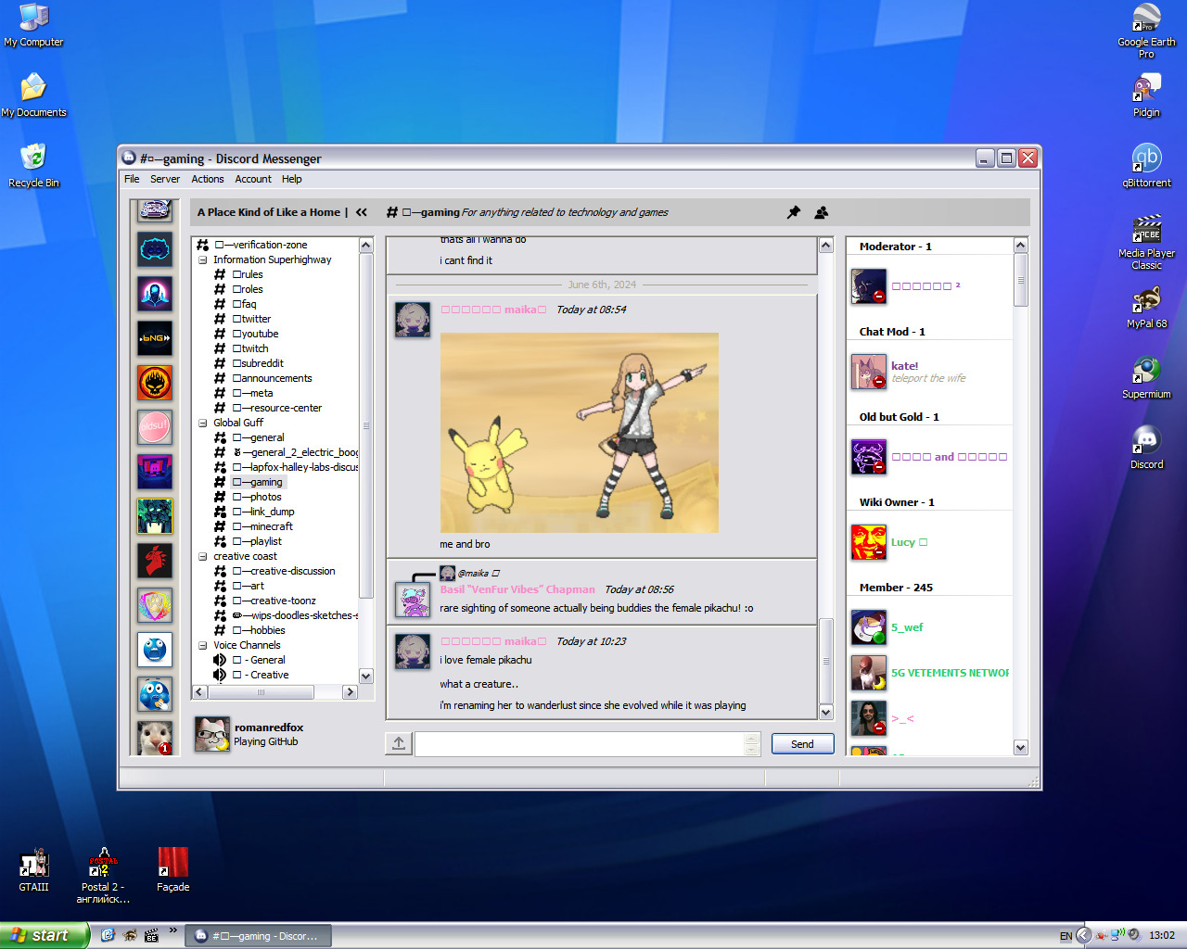1187x949 pixels.
Task: Collapse the Voice Channels category
Action: point(202,646)
